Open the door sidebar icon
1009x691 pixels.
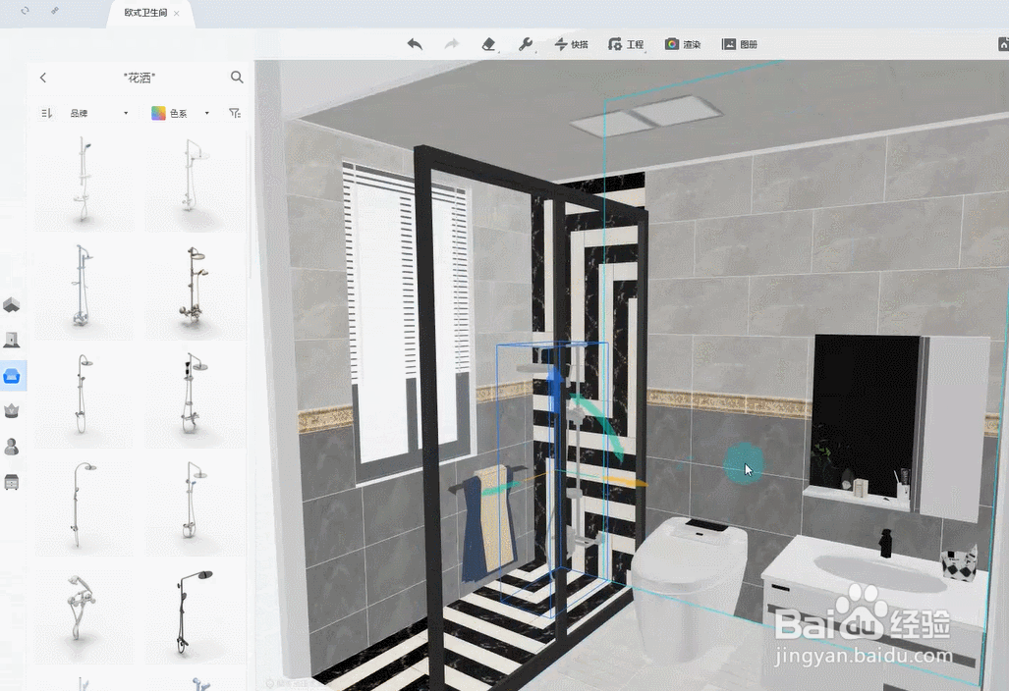pos(12,340)
